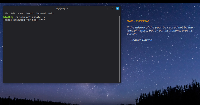Open the View menu
Screen dimensions: 200x105
tap(21, 13)
